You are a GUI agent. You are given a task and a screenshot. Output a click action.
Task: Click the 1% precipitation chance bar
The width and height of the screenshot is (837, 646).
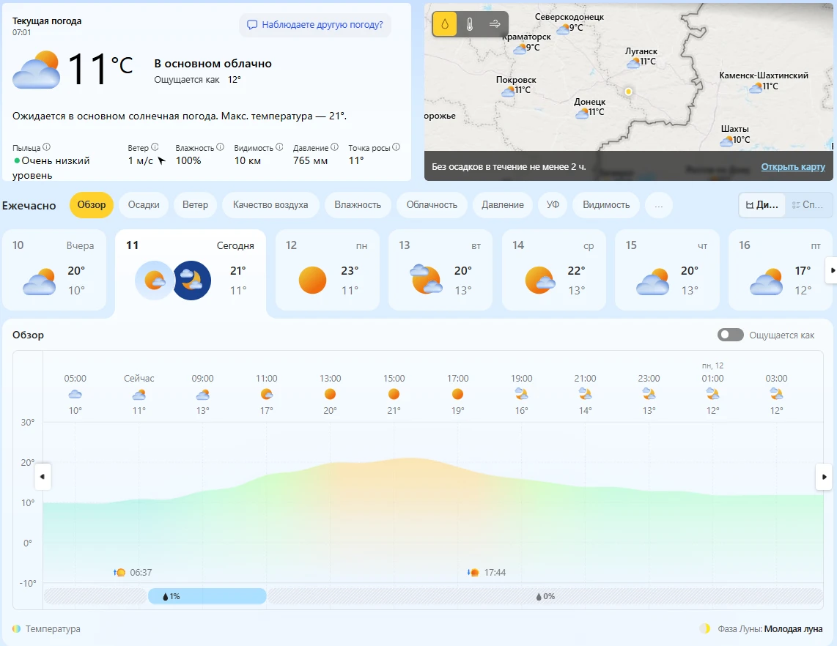coord(207,596)
